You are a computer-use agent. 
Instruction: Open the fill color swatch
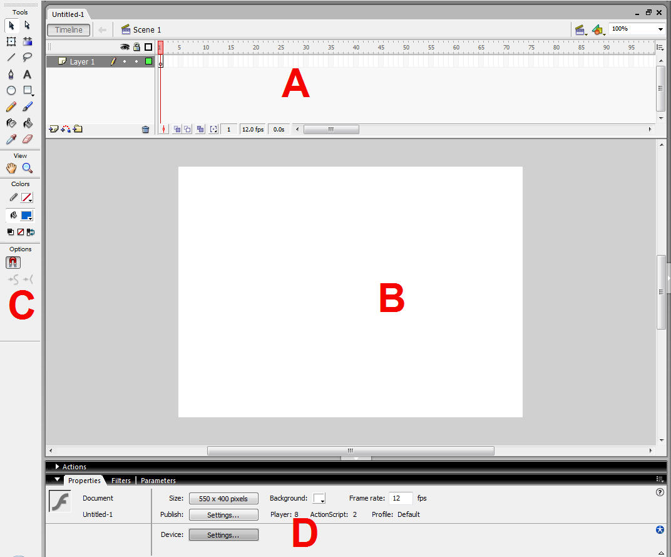coord(27,216)
